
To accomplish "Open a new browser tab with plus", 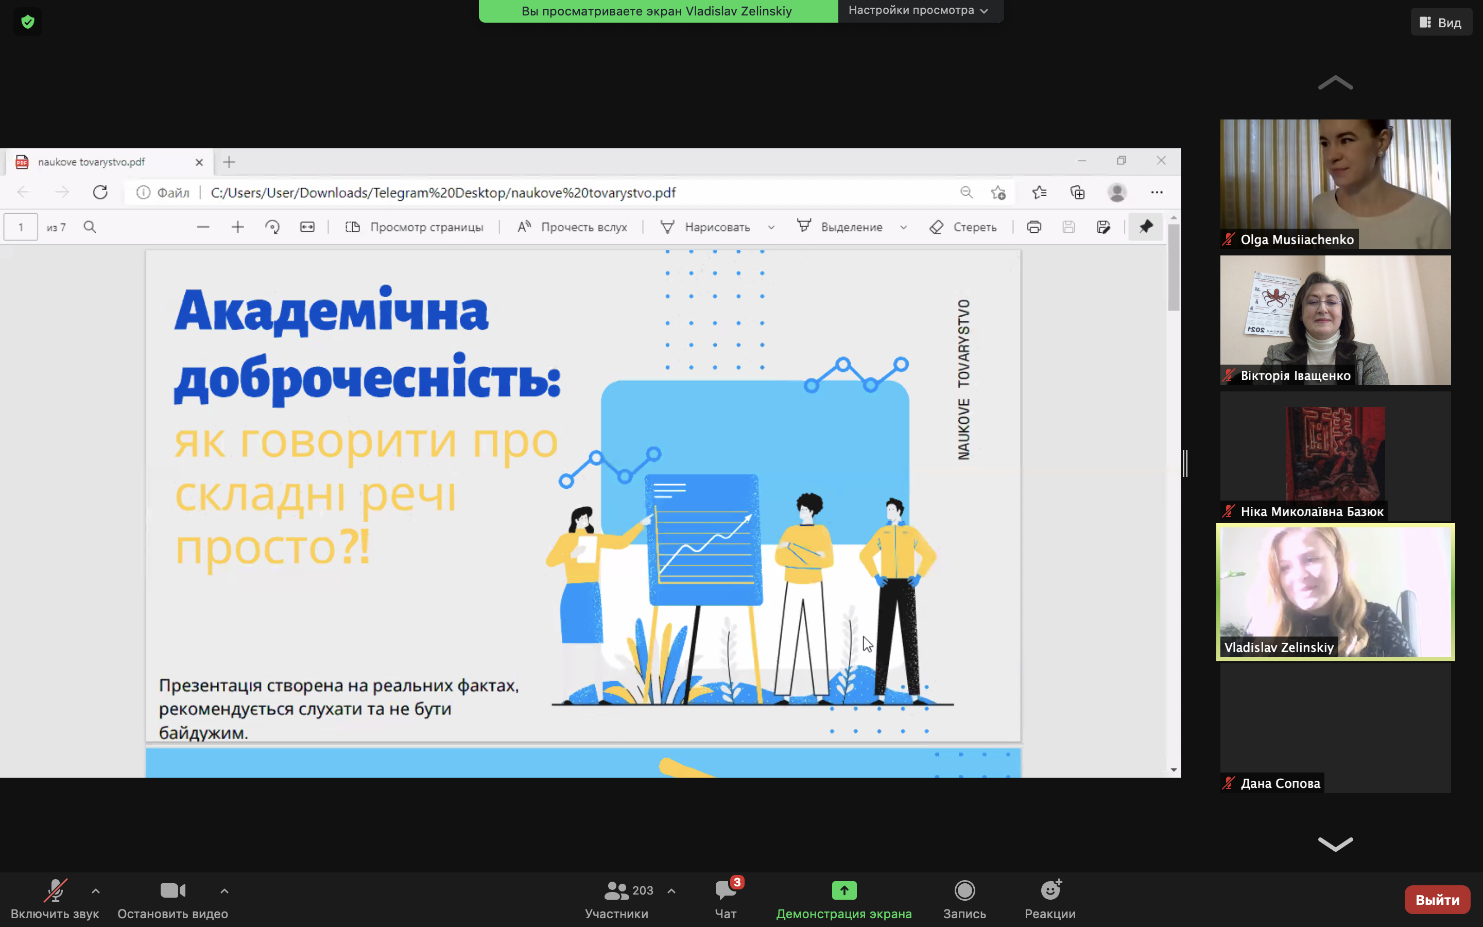I will (229, 162).
